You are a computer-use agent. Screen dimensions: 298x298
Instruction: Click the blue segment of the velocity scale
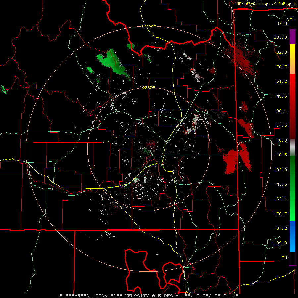pyautogui.click(x=292, y=236)
